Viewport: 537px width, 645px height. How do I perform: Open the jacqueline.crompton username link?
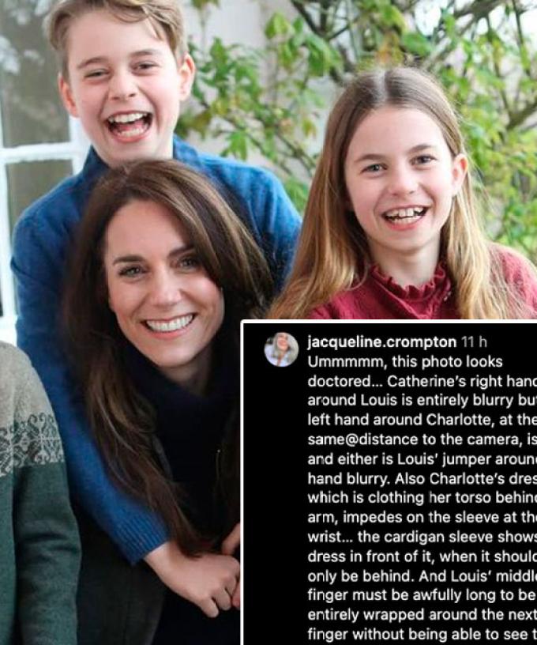(381, 342)
